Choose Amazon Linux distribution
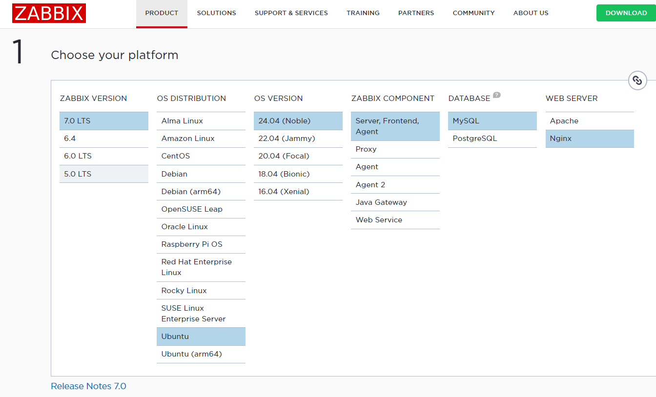 click(201, 139)
